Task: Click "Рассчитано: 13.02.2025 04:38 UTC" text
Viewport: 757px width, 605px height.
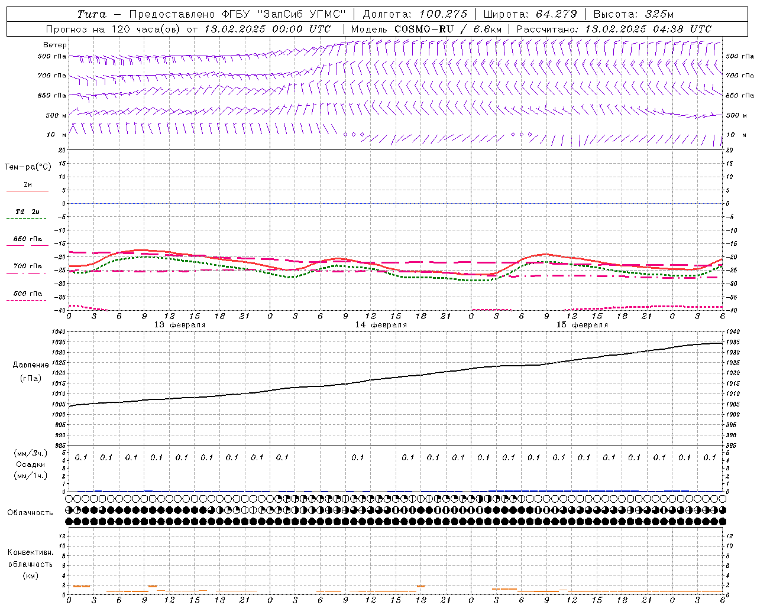Action: [614, 29]
